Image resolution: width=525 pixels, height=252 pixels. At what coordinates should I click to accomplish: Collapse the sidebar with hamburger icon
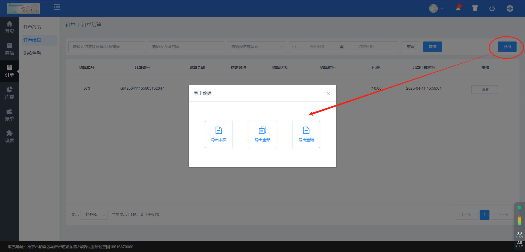coord(57,7)
